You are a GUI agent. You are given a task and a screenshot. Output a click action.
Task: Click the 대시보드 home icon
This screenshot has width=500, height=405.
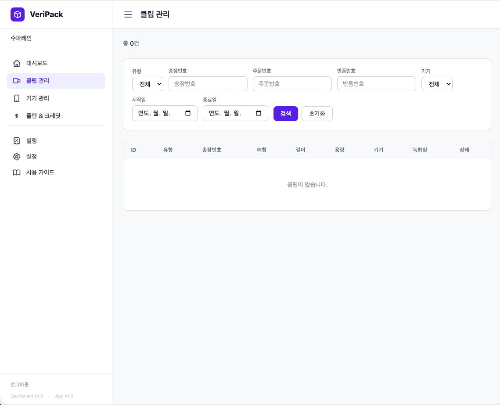[x=17, y=63]
